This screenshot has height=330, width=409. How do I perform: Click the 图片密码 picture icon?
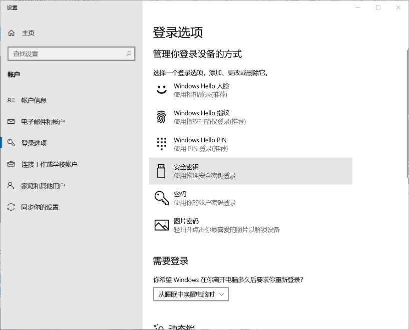[x=161, y=225]
